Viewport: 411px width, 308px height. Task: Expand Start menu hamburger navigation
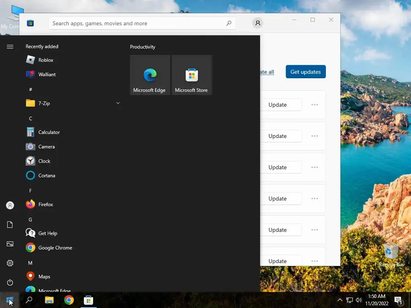pos(10,47)
